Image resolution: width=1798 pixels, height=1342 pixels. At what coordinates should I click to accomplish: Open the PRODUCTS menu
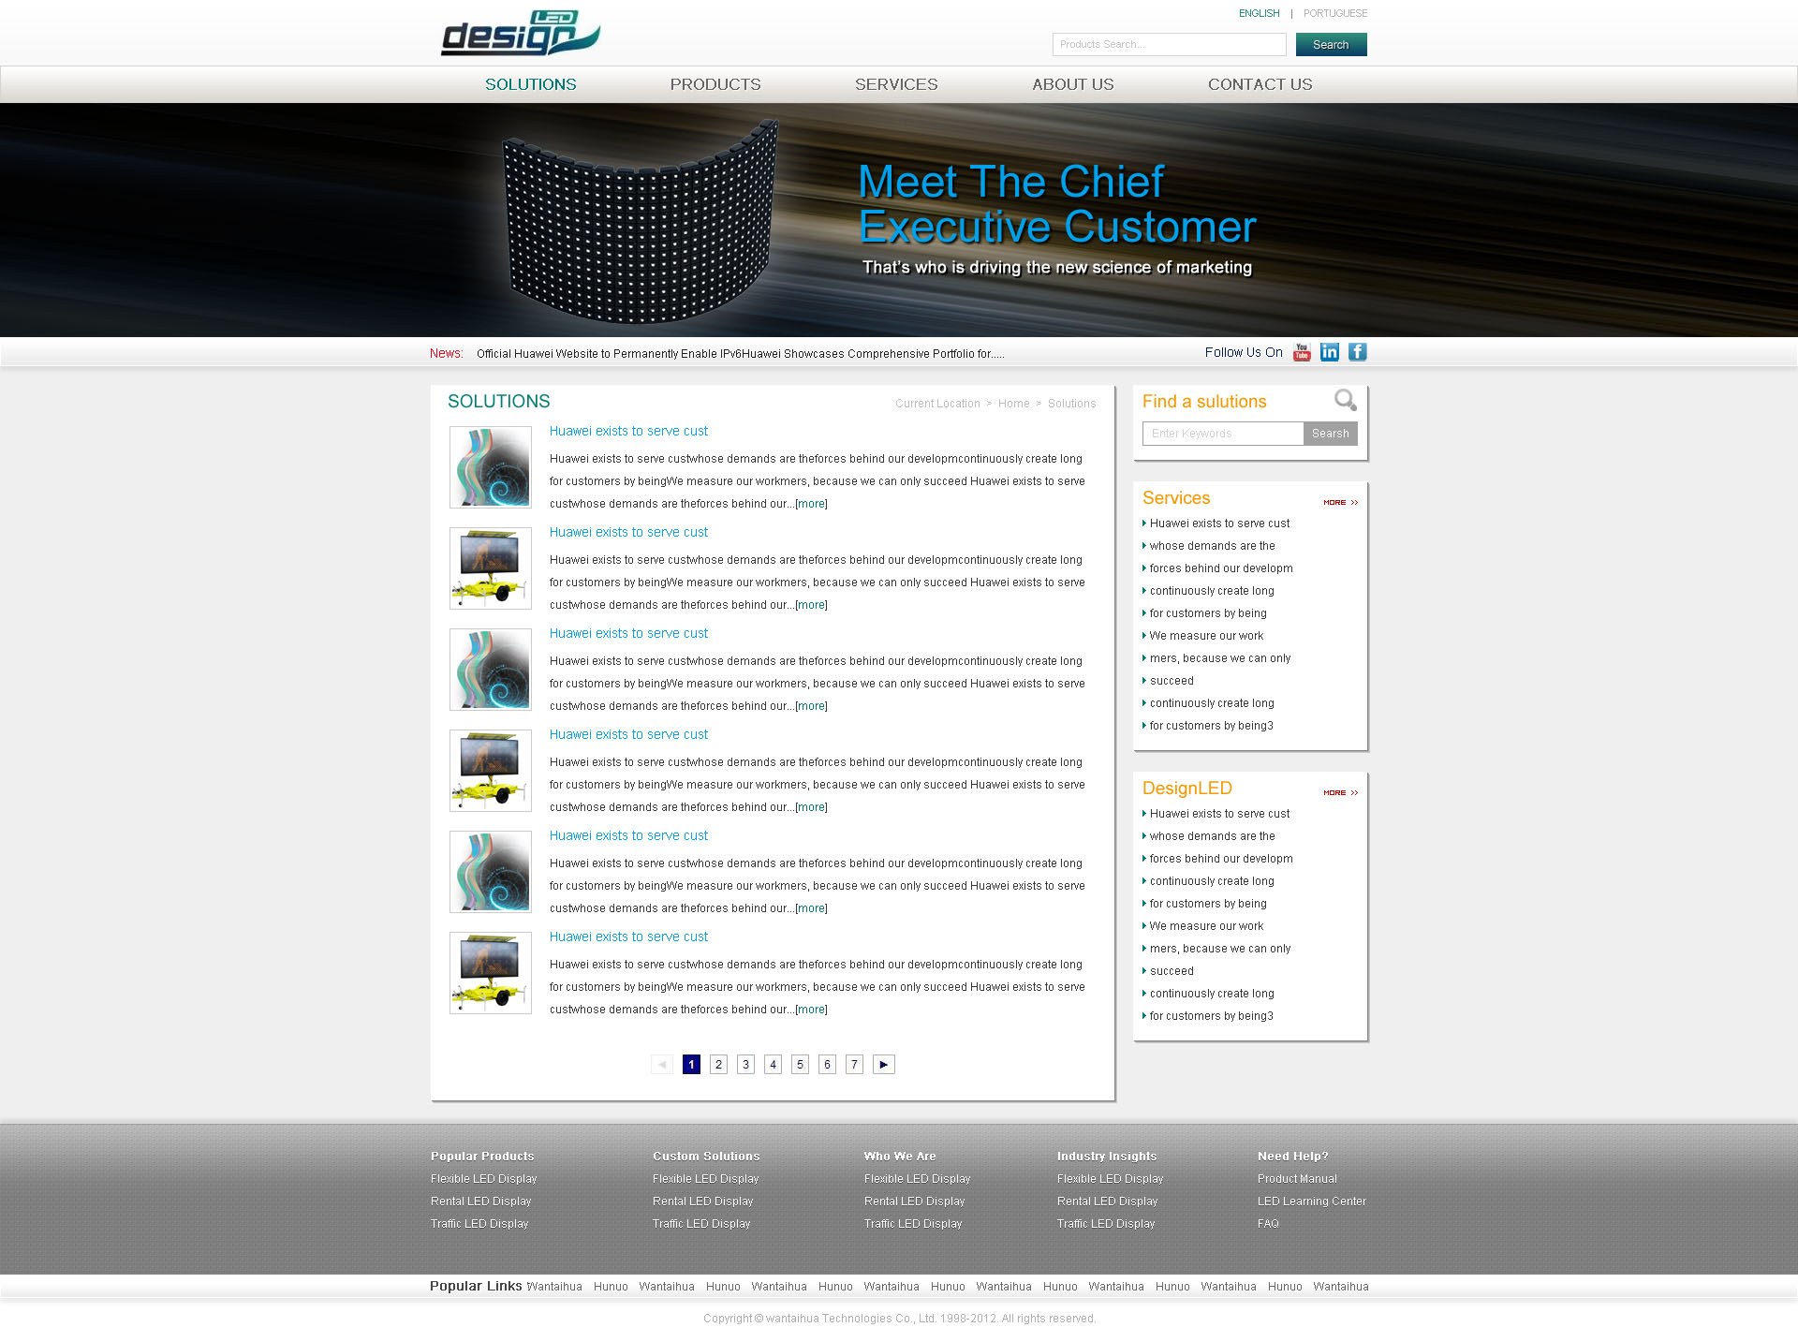(715, 84)
